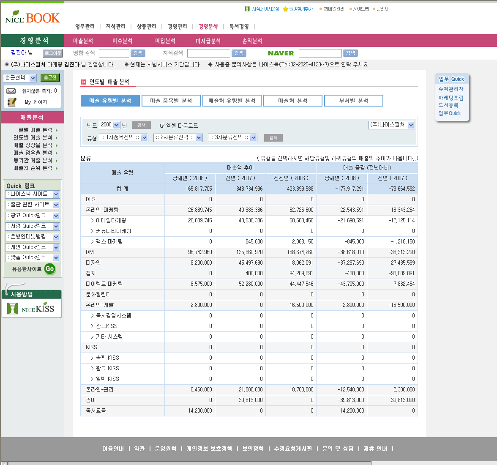Open My 페이지 notepad icon
The height and width of the screenshot is (465, 497).
(x=11, y=102)
